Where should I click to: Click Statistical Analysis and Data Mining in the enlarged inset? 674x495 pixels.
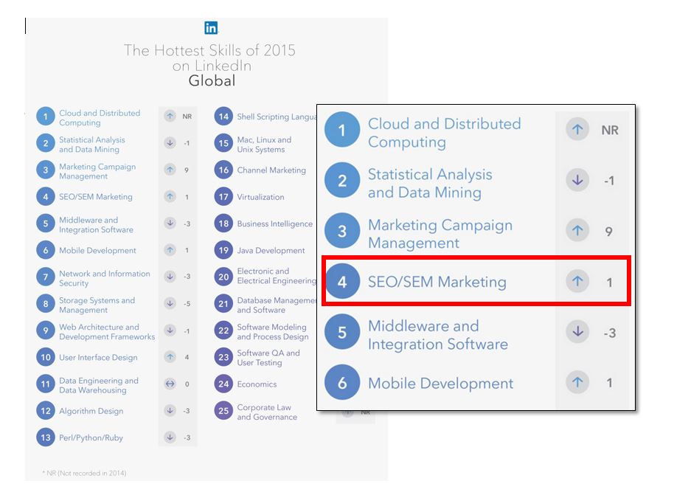tap(430, 184)
